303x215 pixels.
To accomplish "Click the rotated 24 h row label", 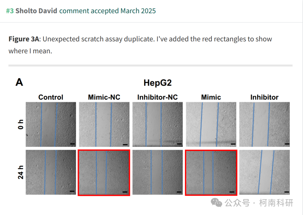I will point(20,172).
